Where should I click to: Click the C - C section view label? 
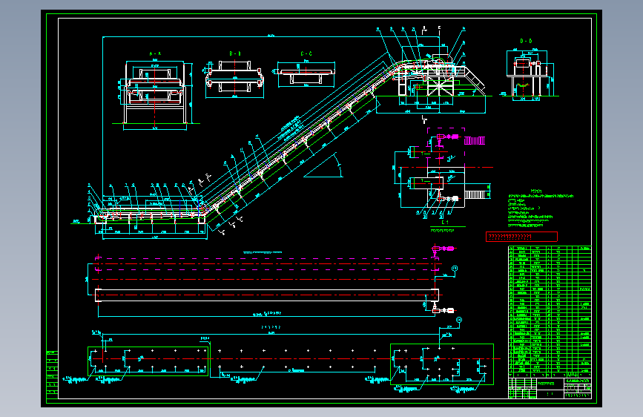coord(306,53)
